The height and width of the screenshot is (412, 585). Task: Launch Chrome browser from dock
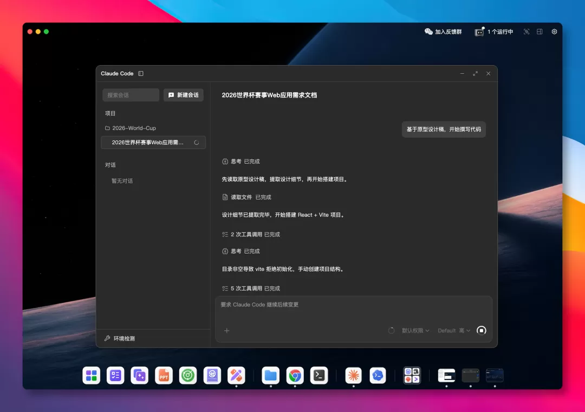point(295,375)
